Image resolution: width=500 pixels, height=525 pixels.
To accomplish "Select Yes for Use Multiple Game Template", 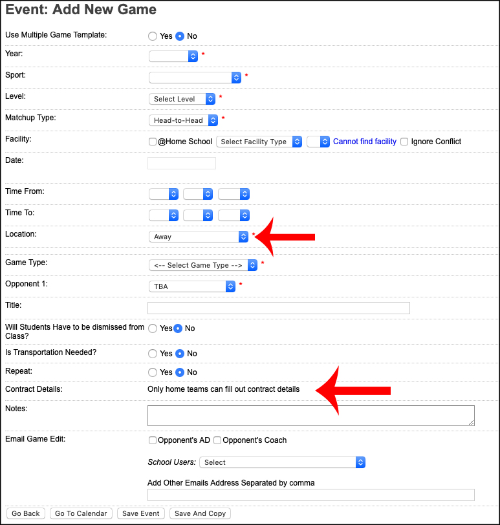I will [153, 36].
